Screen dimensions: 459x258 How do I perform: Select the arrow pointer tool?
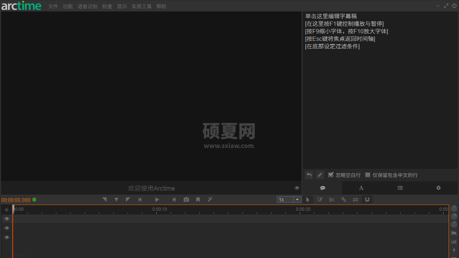coord(308,200)
